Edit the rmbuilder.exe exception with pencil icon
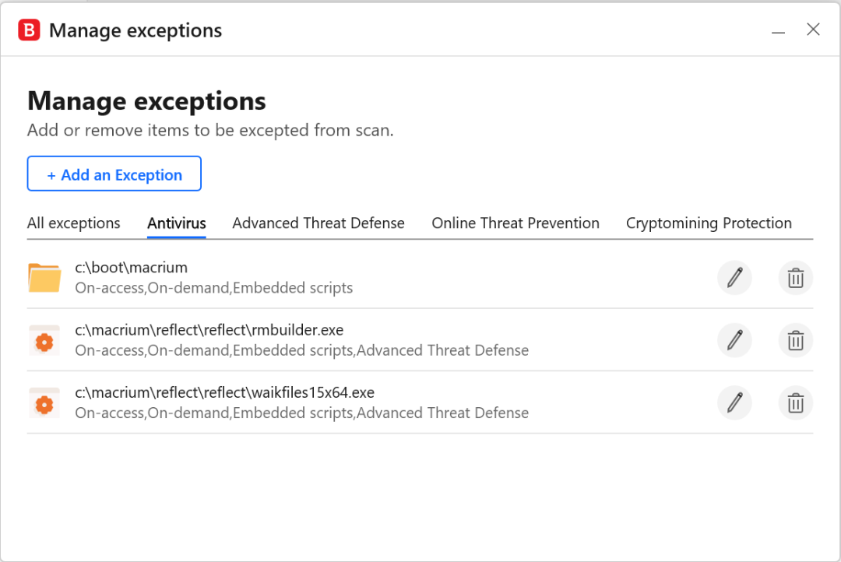This screenshot has width=841, height=562. (x=734, y=340)
